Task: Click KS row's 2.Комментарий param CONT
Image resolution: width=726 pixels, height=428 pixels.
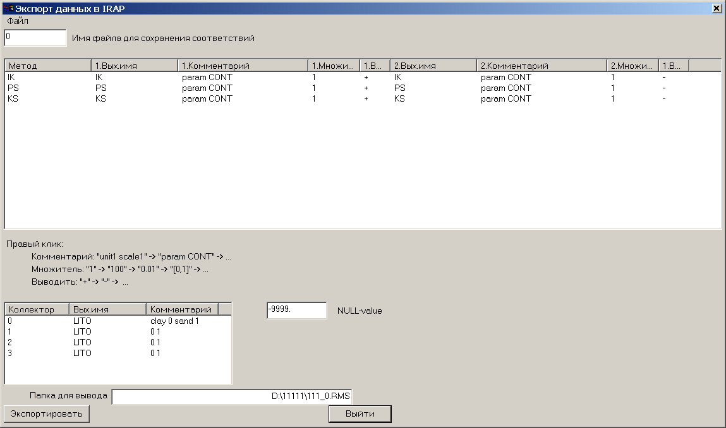Action: pyautogui.click(x=505, y=98)
